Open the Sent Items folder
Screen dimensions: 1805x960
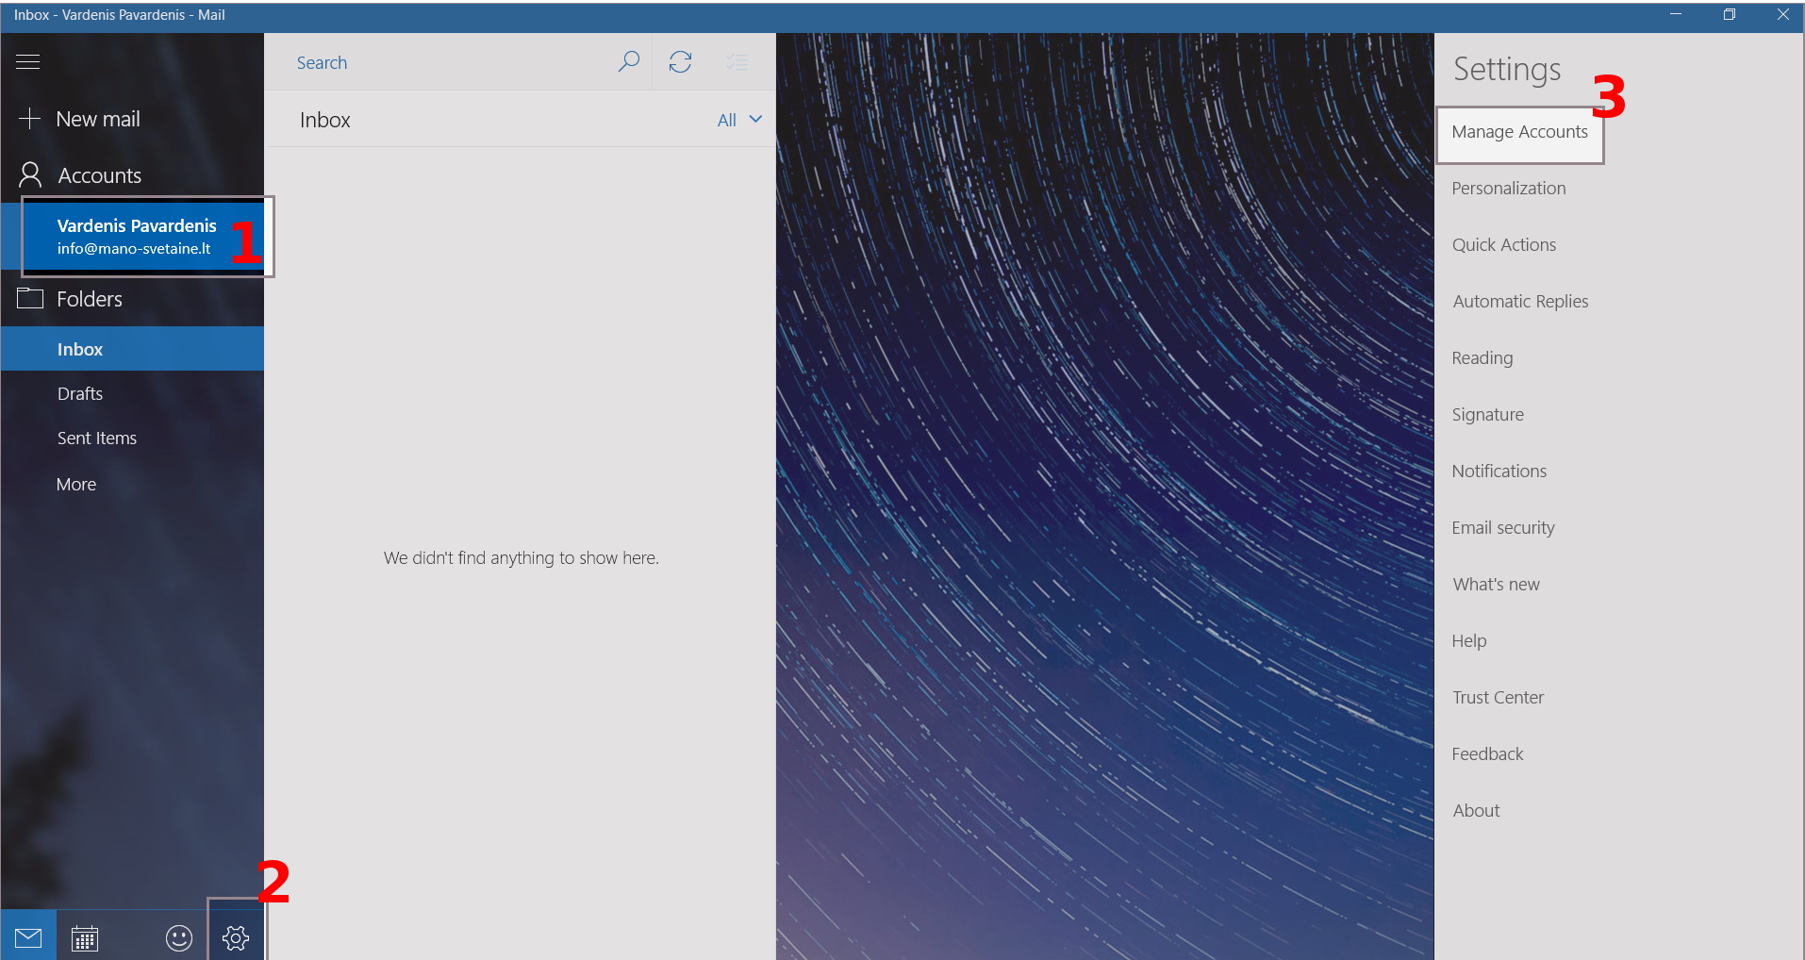97,439
